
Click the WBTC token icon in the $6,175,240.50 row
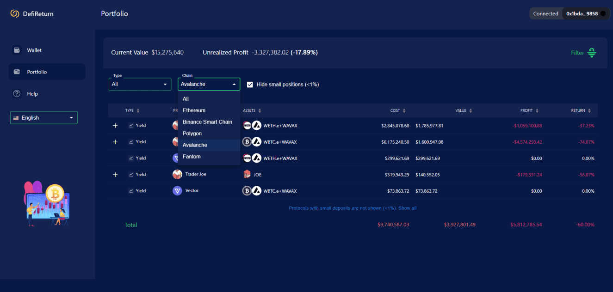247,142
